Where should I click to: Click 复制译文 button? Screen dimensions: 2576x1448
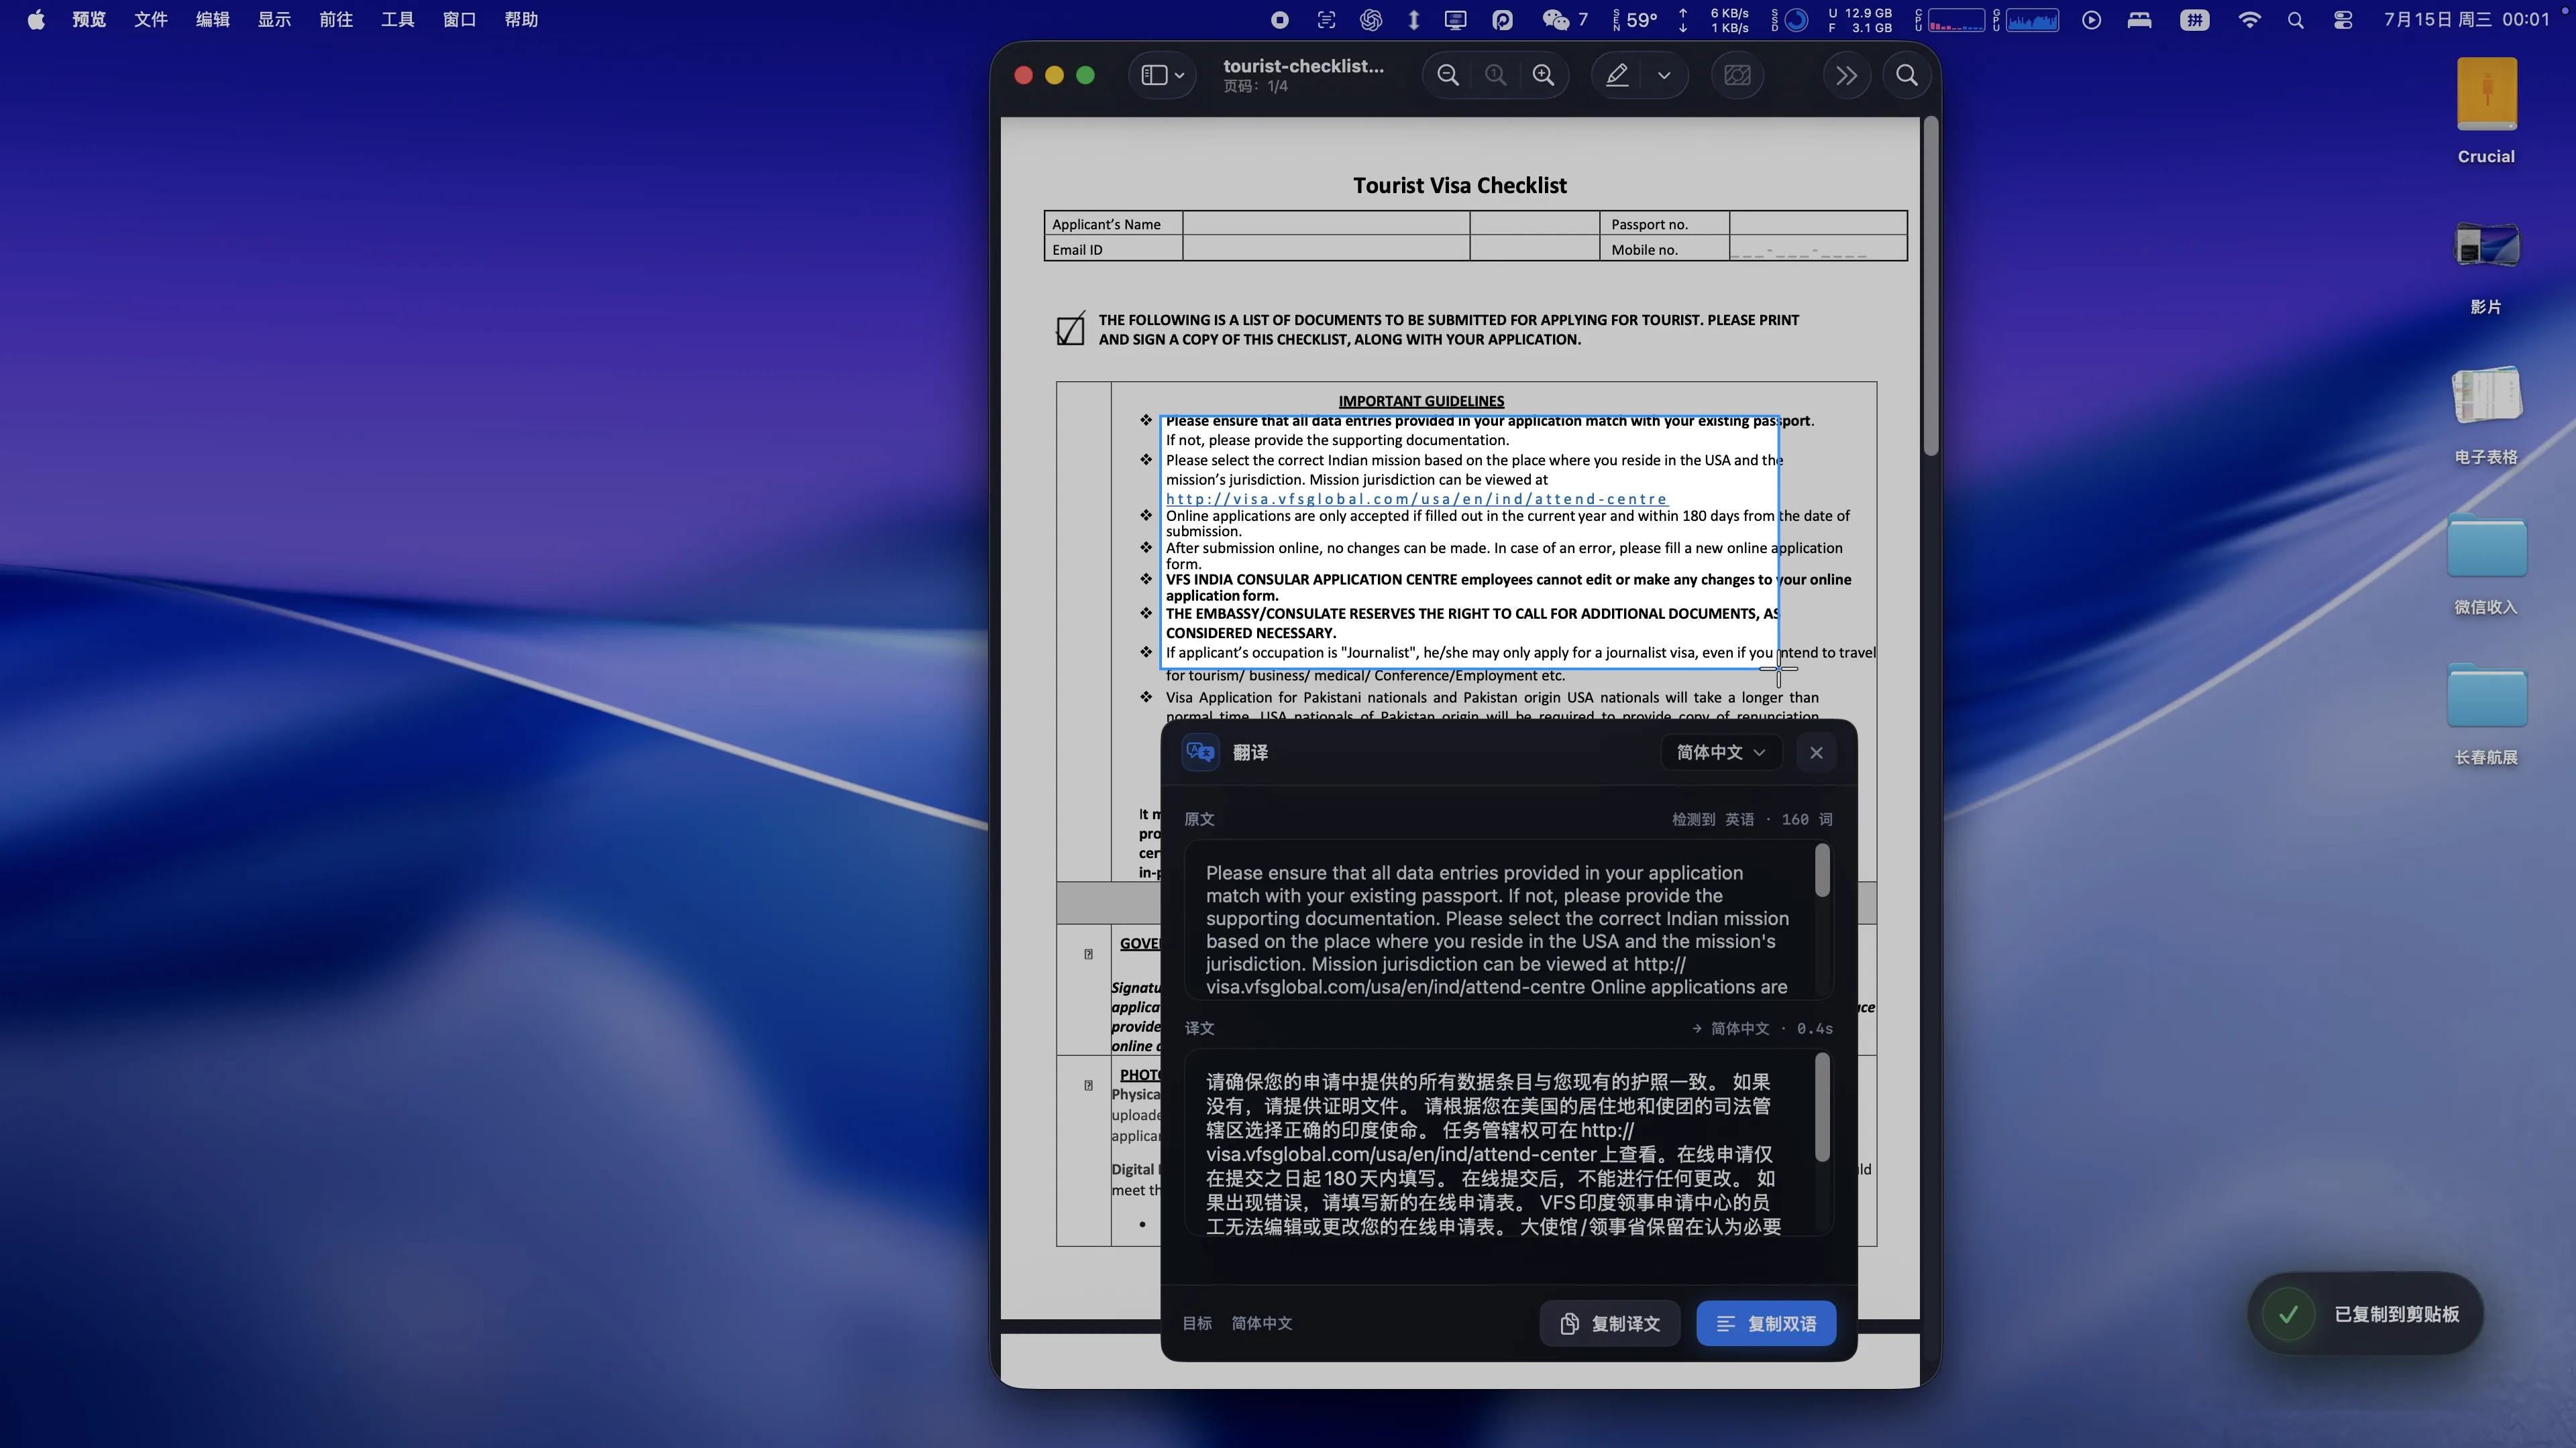(x=1610, y=1323)
